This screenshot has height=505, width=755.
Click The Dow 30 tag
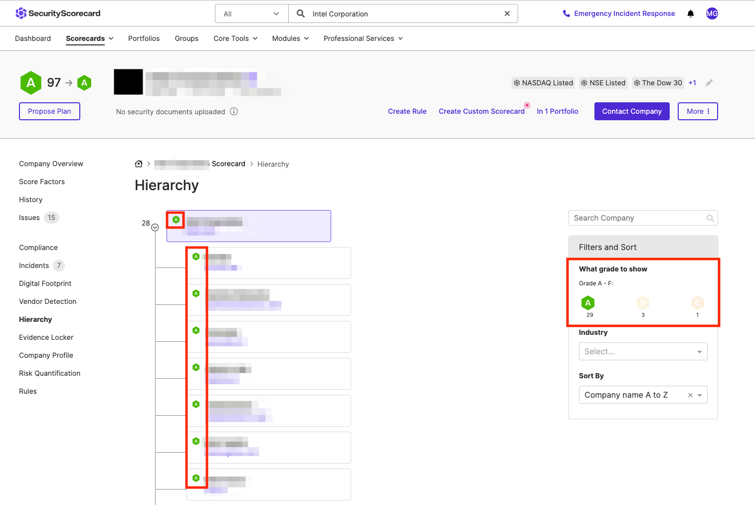click(x=658, y=83)
